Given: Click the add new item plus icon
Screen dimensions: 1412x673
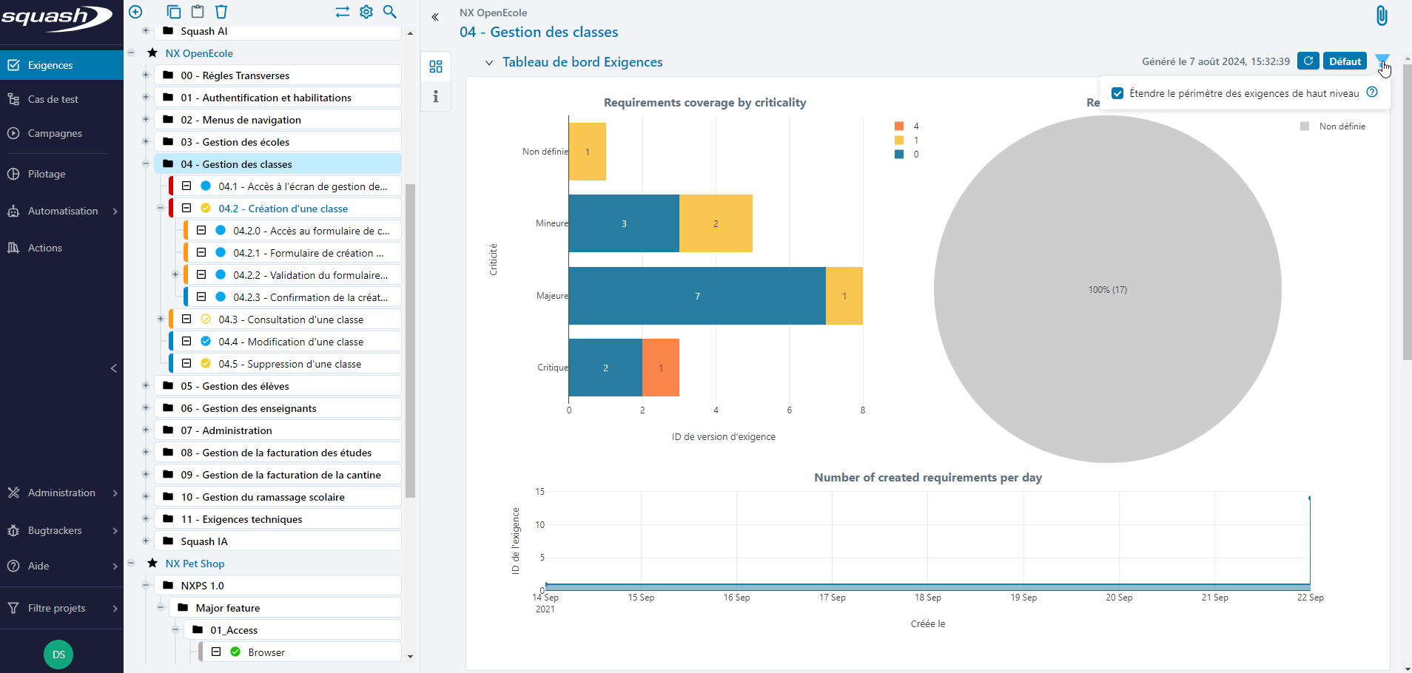Looking at the screenshot, I should point(135,12).
